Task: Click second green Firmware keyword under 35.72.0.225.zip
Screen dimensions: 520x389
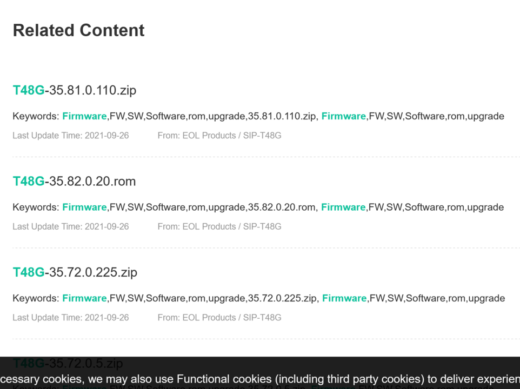Action: coord(344,298)
